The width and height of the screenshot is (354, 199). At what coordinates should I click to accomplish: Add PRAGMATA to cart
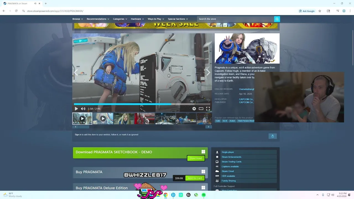click(x=195, y=178)
